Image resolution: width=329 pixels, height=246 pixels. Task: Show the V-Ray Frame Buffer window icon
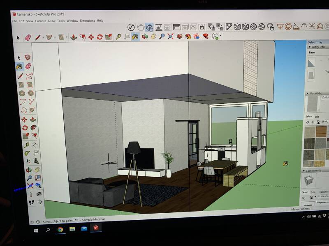pyautogui.click(x=176, y=27)
